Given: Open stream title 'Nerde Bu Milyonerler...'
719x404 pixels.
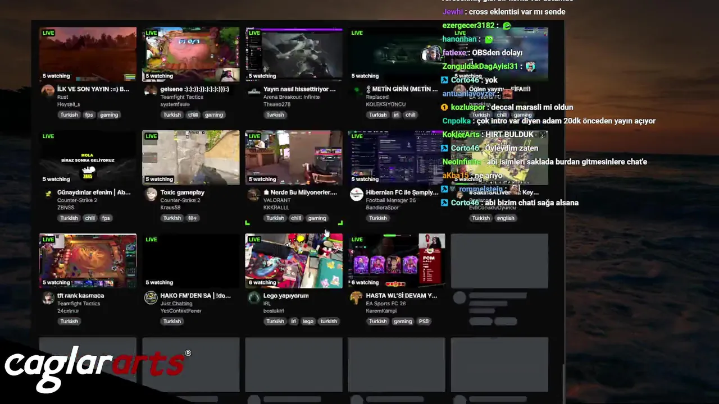Looking at the screenshot, I should [301, 192].
